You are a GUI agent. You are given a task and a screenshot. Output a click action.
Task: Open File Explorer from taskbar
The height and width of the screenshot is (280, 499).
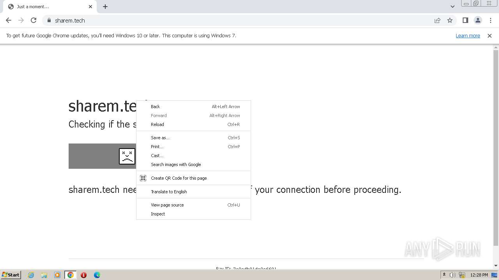pyautogui.click(x=44, y=275)
